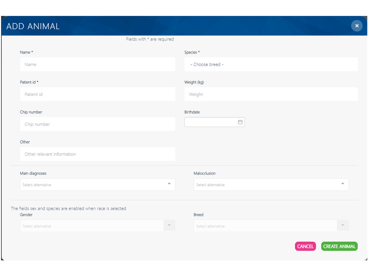368x276 pixels.
Task: Close the Add Animal dialog with the X icon
Action: point(357,26)
